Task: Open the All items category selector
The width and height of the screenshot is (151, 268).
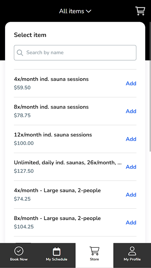Action: point(75,11)
